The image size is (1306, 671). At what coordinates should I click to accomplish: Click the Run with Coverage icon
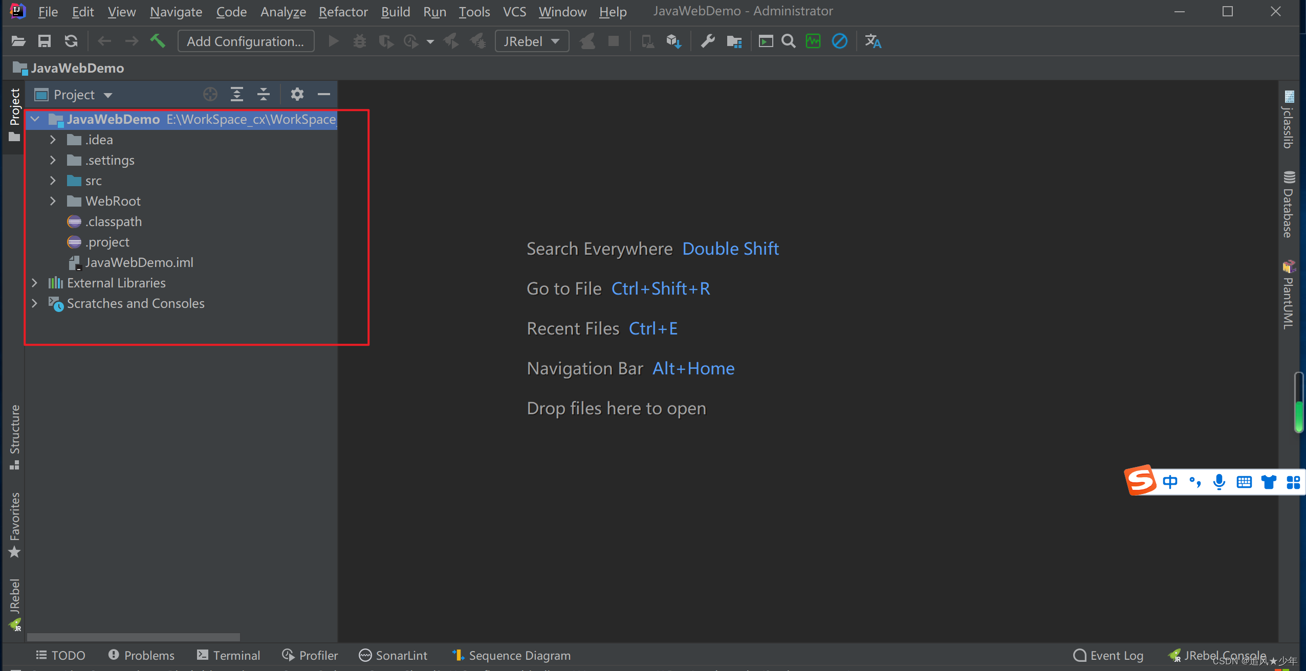pos(386,41)
